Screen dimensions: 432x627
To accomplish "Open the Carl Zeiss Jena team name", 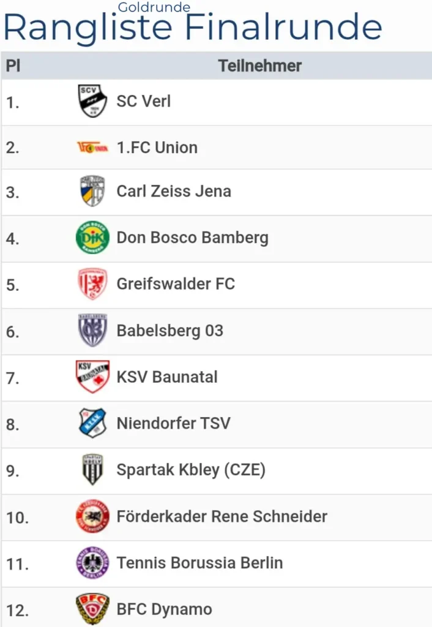I will pos(174,191).
